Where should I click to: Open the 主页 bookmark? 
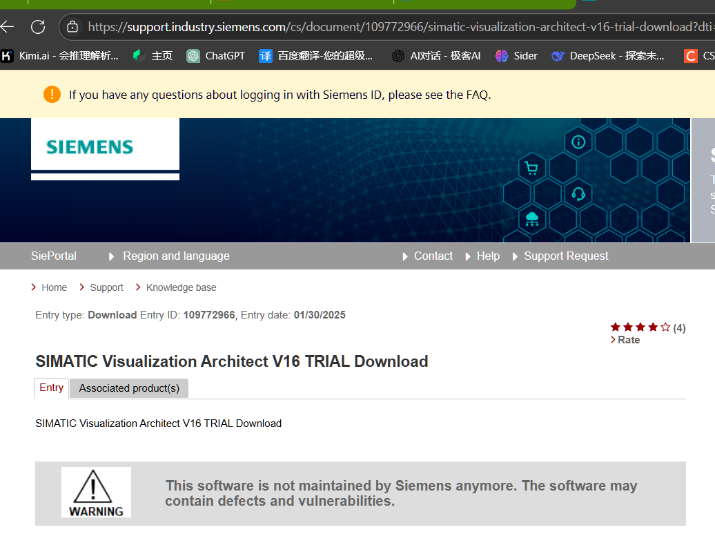[153, 56]
